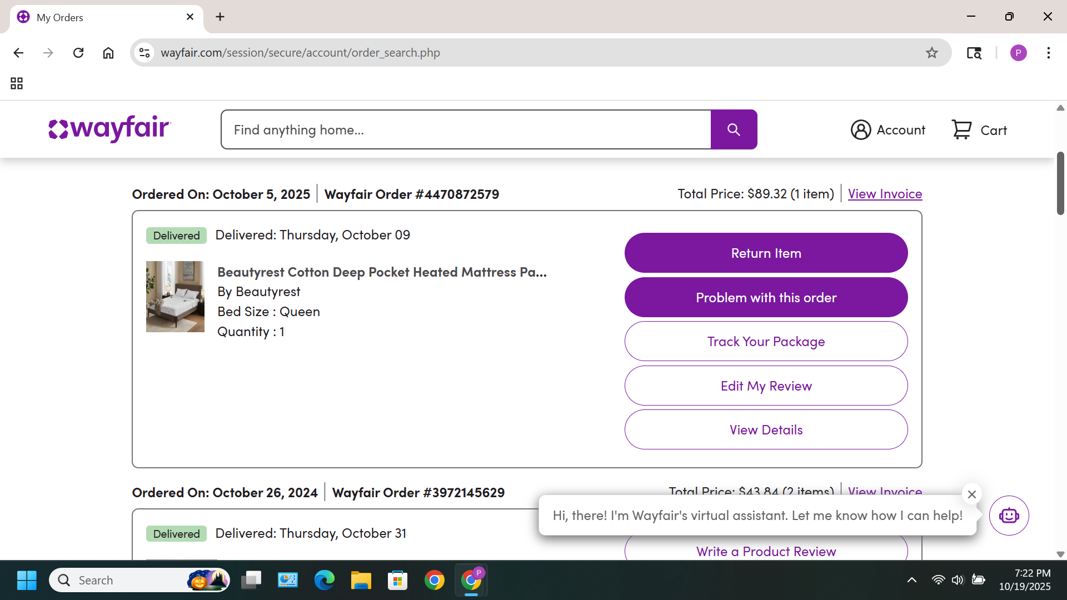The image size is (1067, 600).
Task: Focus the Find anything home search field
Action: 466,129
